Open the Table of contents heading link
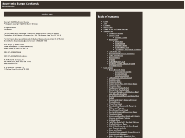This screenshot has height=138, width=185. click(x=108, y=17)
